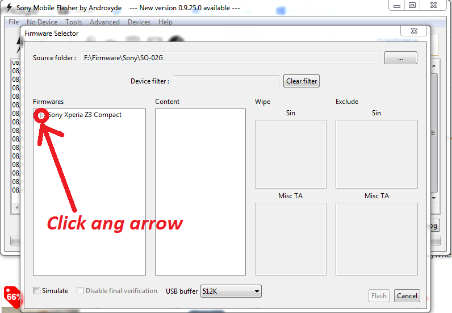Image resolution: width=452 pixels, height=313 pixels.
Task: Maximize the Sony Mobile Flasher window
Action: click(x=412, y=5)
